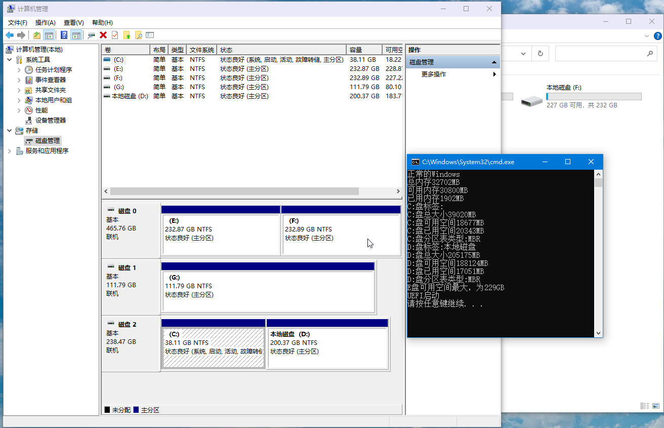Click the Computer Management title bar icon
664x428 pixels.
(x=12, y=9)
